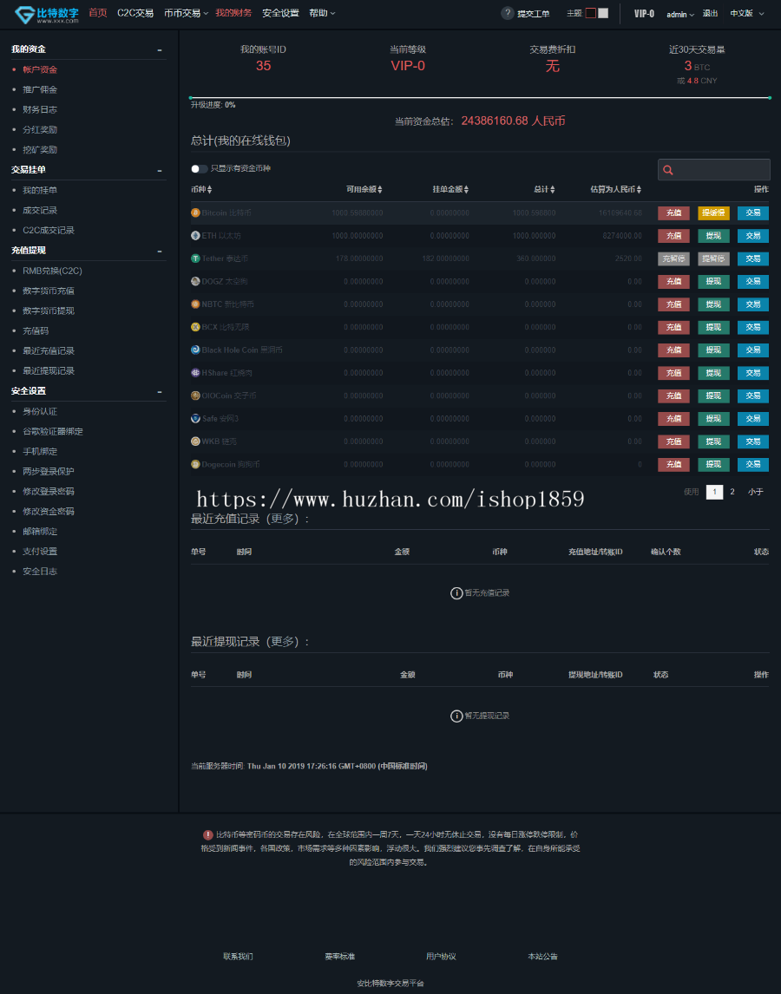
Task: Open 修改登录密码 in sidebar
Action: coord(49,492)
